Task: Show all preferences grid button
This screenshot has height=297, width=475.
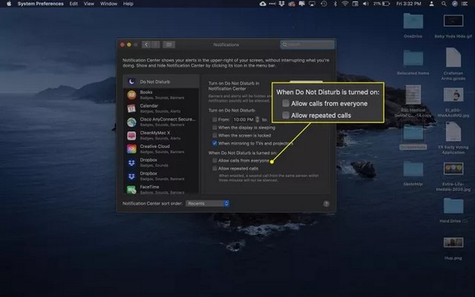Action: pos(168,45)
